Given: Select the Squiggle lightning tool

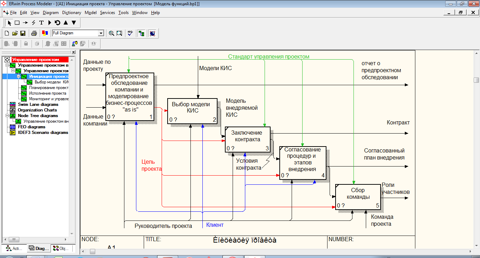Looking at the screenshot, I should pyautogui.click(x=33, y=23).
